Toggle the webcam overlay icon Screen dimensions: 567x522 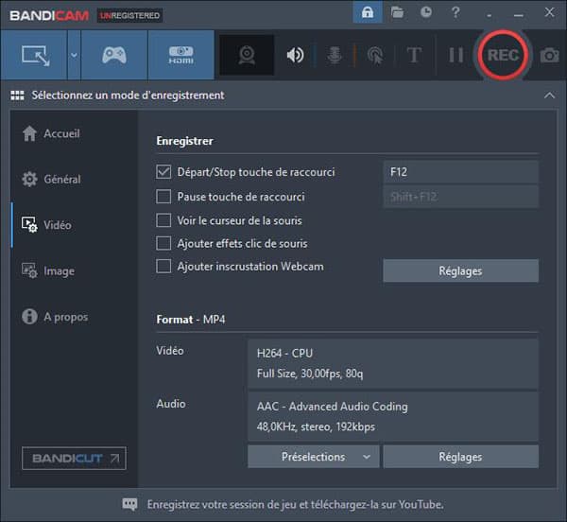pos(247,55)
